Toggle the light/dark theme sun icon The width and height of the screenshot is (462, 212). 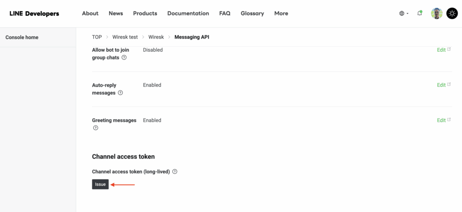(452, 14)
